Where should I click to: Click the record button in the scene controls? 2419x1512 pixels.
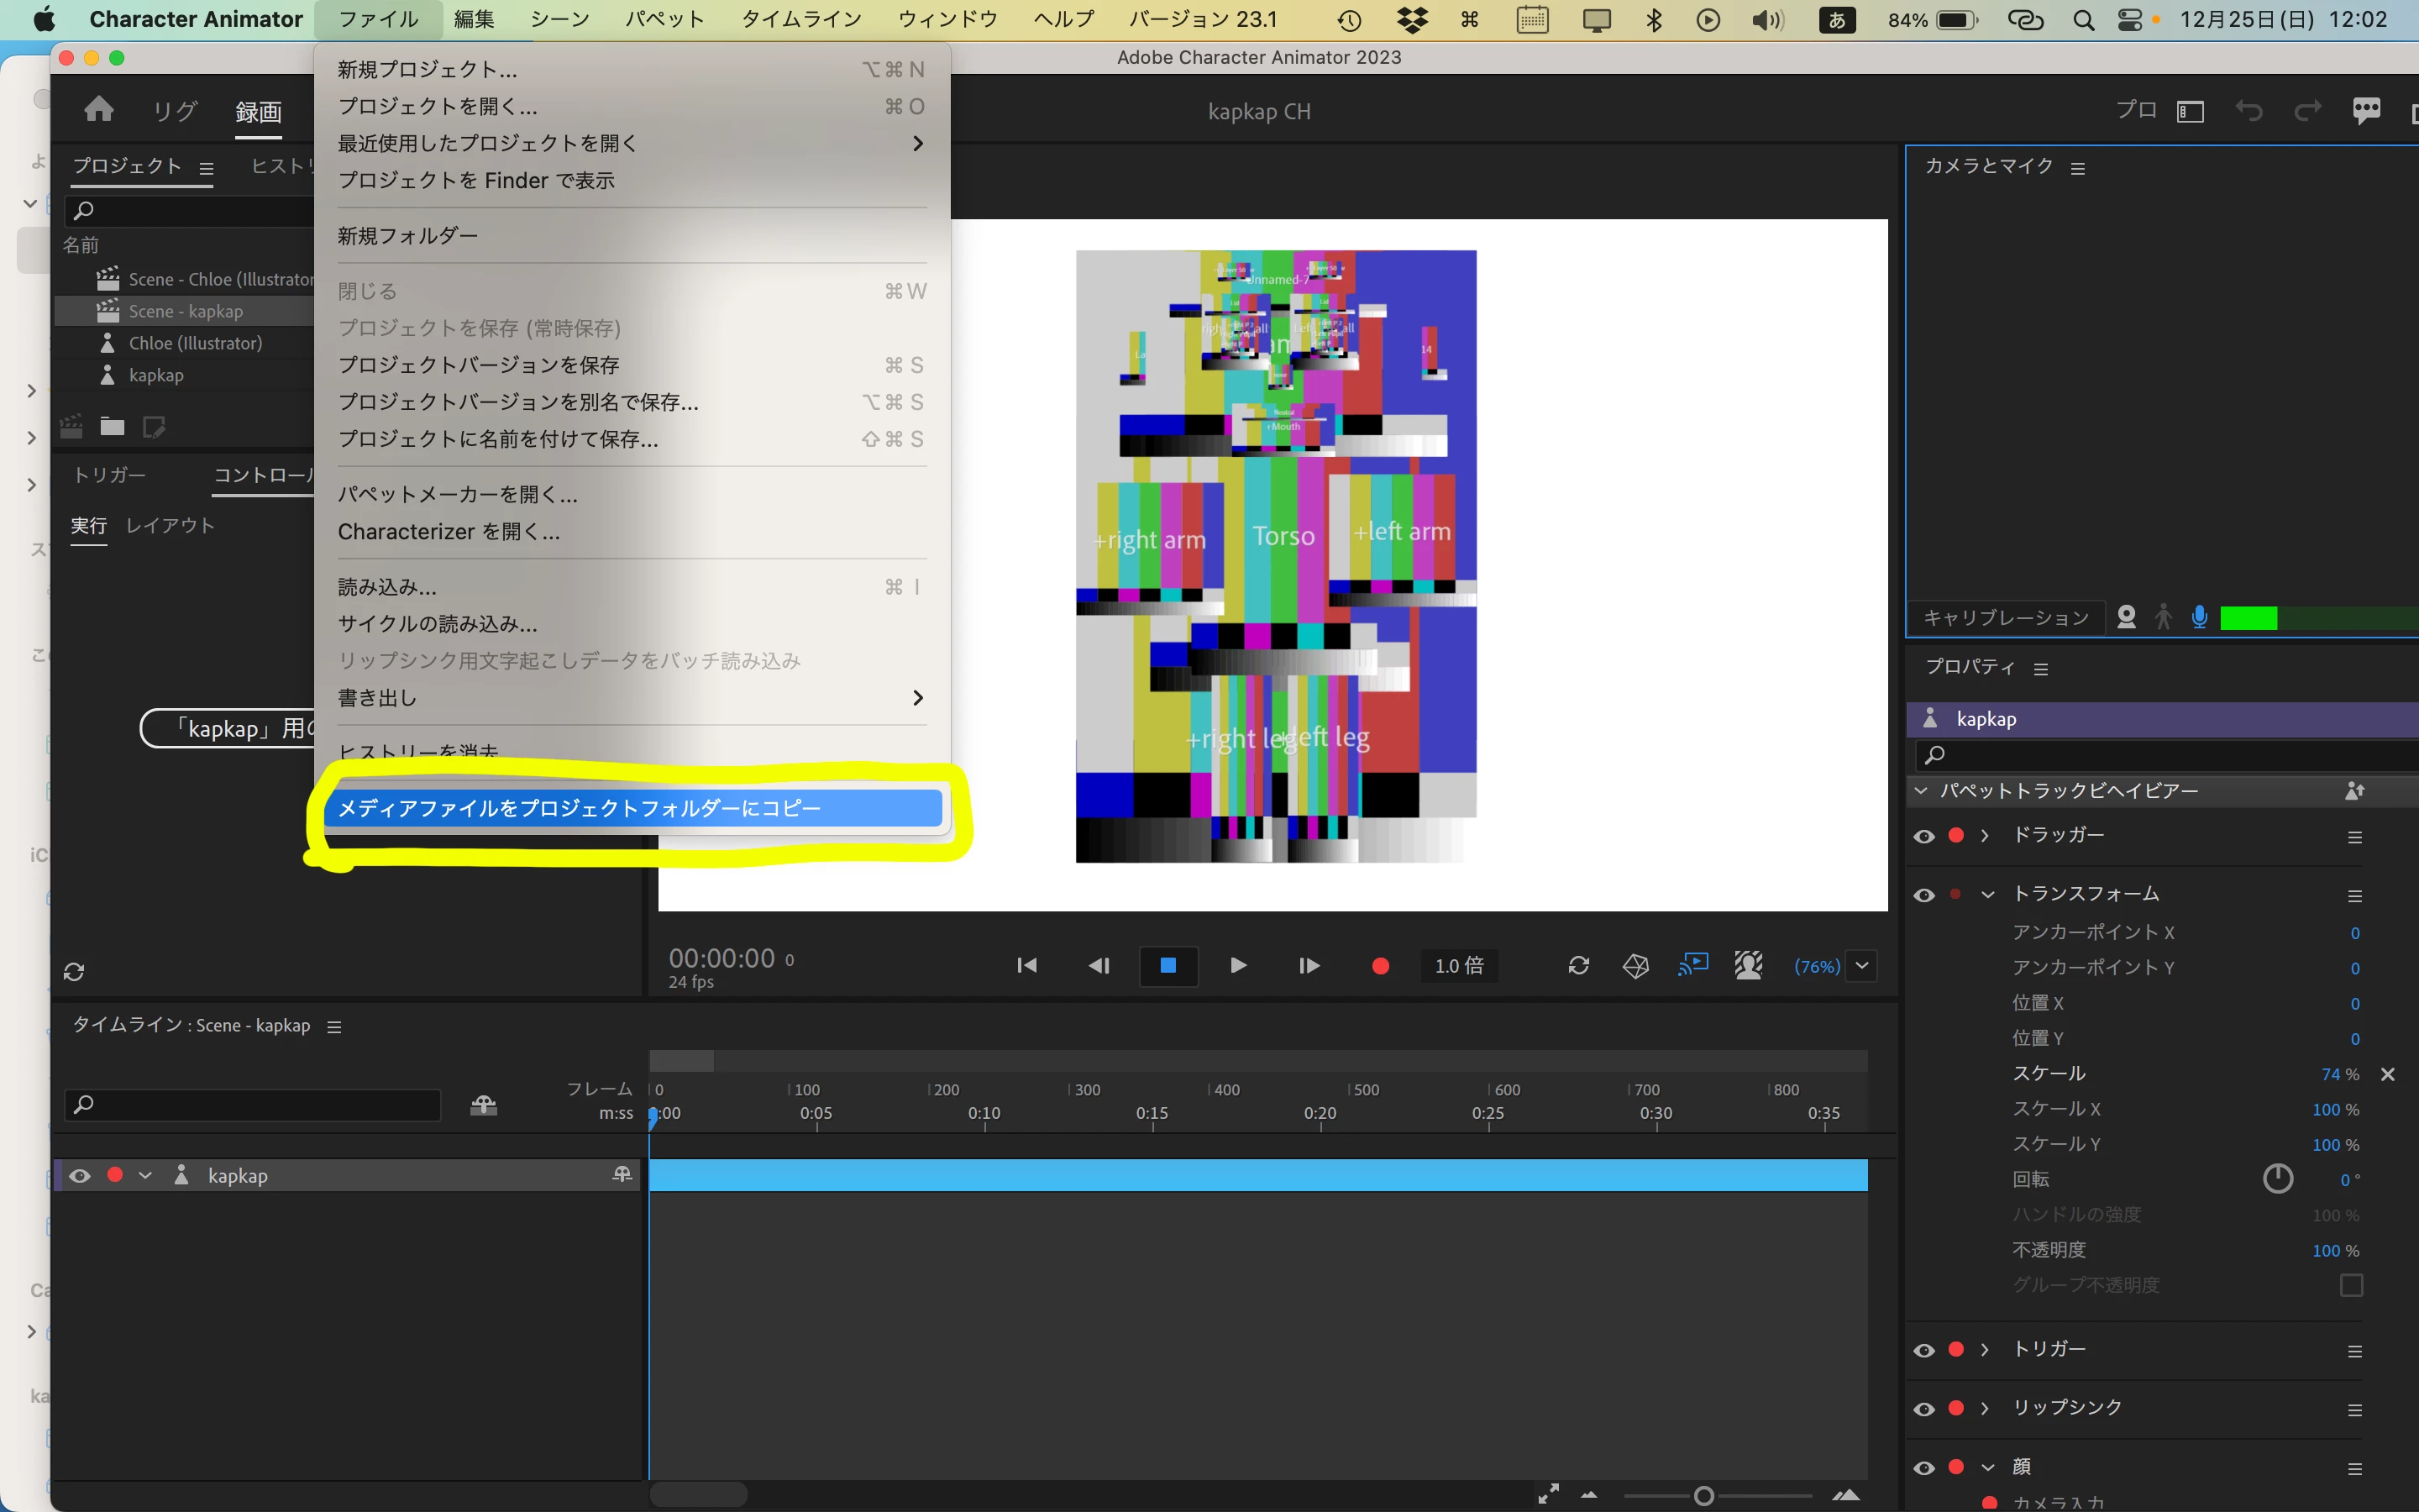pyautogui.click(x=1379, y=966)
